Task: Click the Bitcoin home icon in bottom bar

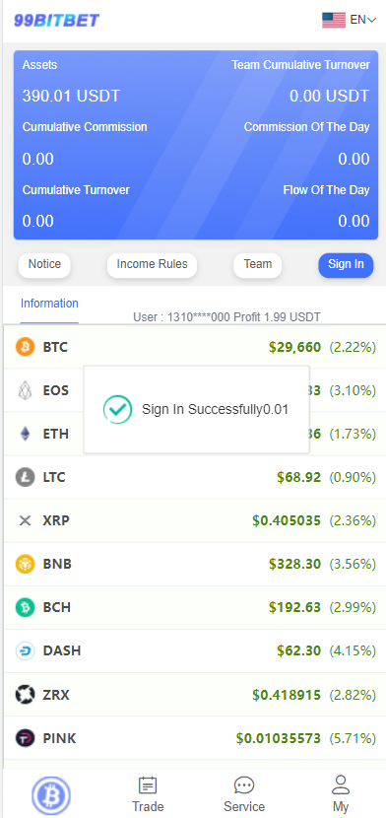Action: (51, 796)
